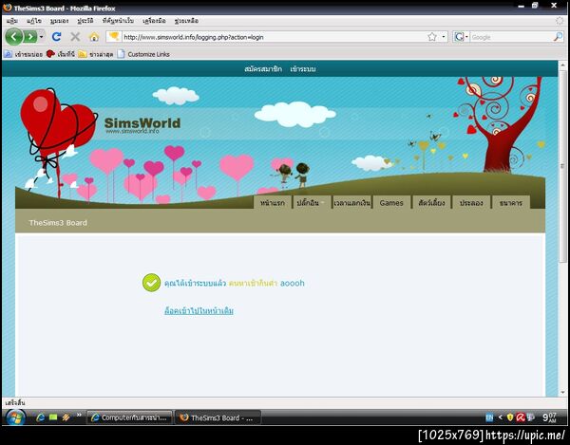
Task: Click the สมัครสมาชิก register link
Action: pos(263,68)
